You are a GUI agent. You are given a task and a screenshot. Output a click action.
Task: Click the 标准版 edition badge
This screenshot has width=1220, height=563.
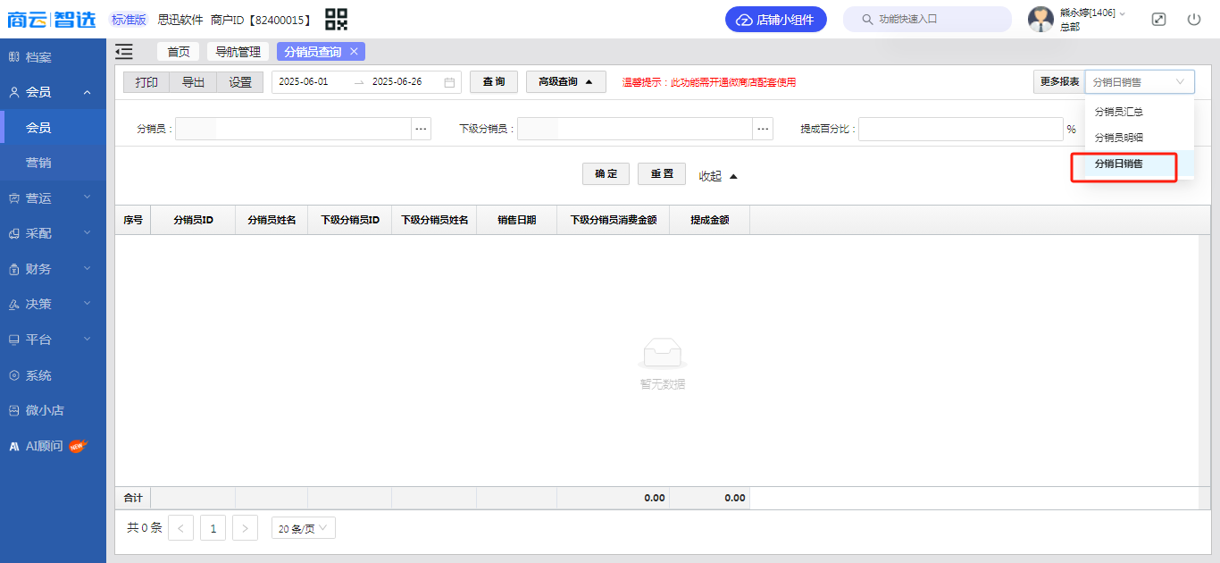pos(130,19)
